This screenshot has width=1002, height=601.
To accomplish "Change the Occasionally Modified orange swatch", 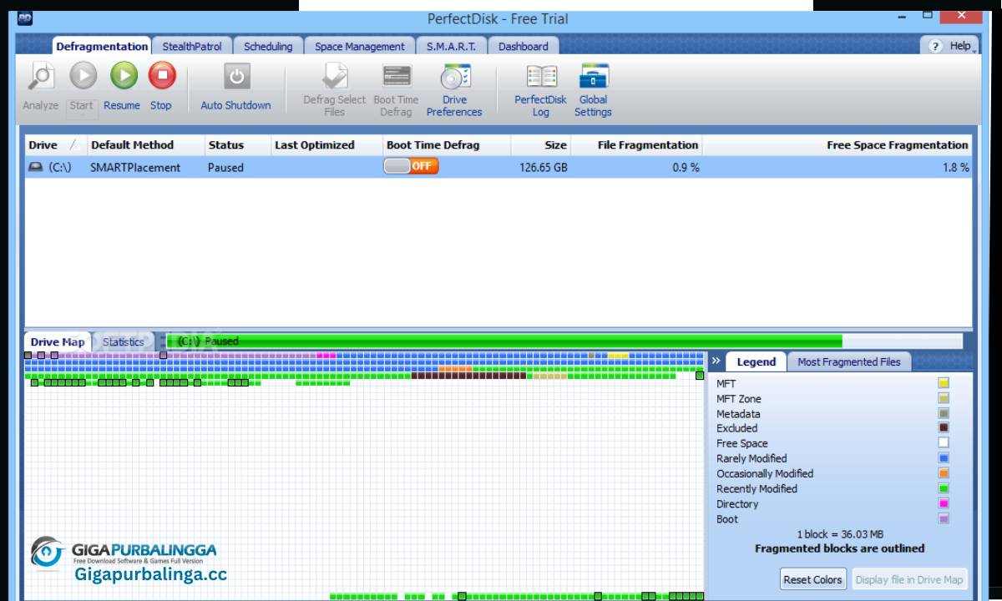I will (x=944, y=473).
